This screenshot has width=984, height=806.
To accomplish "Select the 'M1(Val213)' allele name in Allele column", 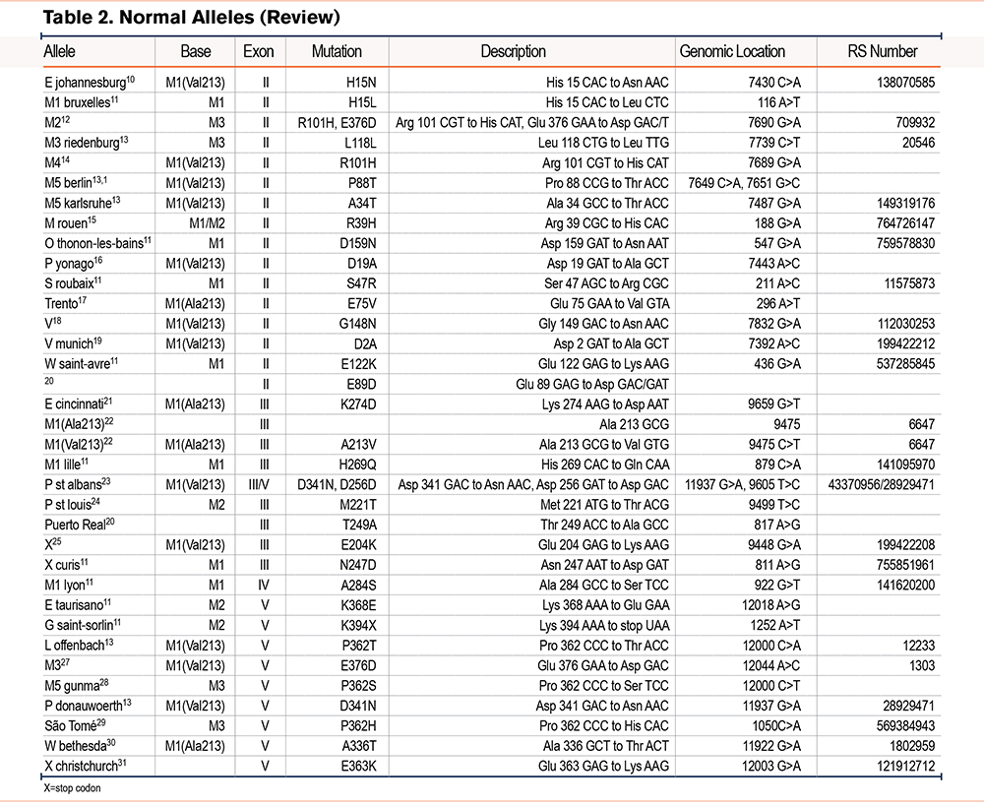I will (x=74, y=444).
